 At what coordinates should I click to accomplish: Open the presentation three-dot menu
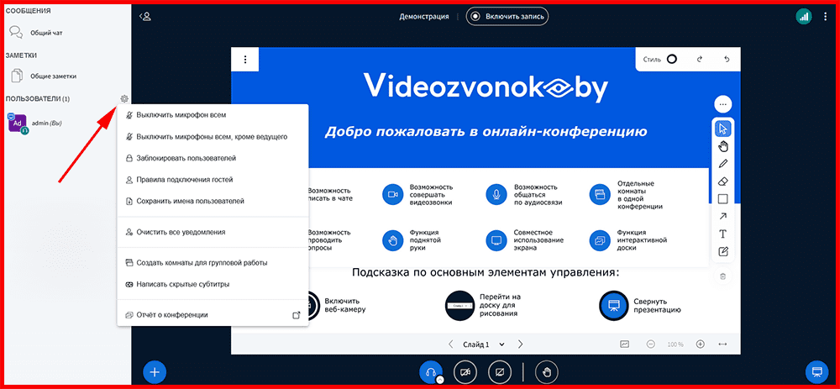point(245,60)
